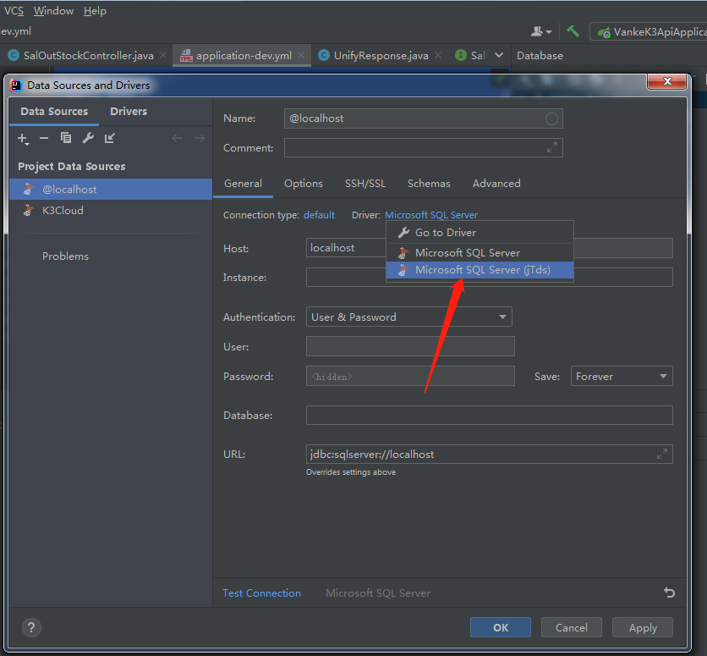Click the build hammer icon
707x656 pixels.
(573, 31)
